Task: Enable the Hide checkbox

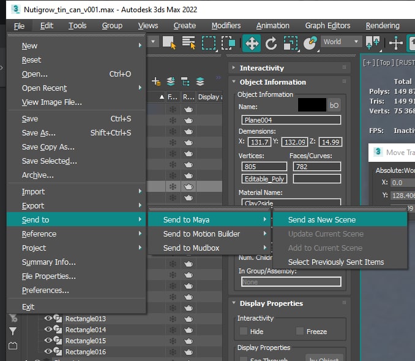Action: click(243, 331)
